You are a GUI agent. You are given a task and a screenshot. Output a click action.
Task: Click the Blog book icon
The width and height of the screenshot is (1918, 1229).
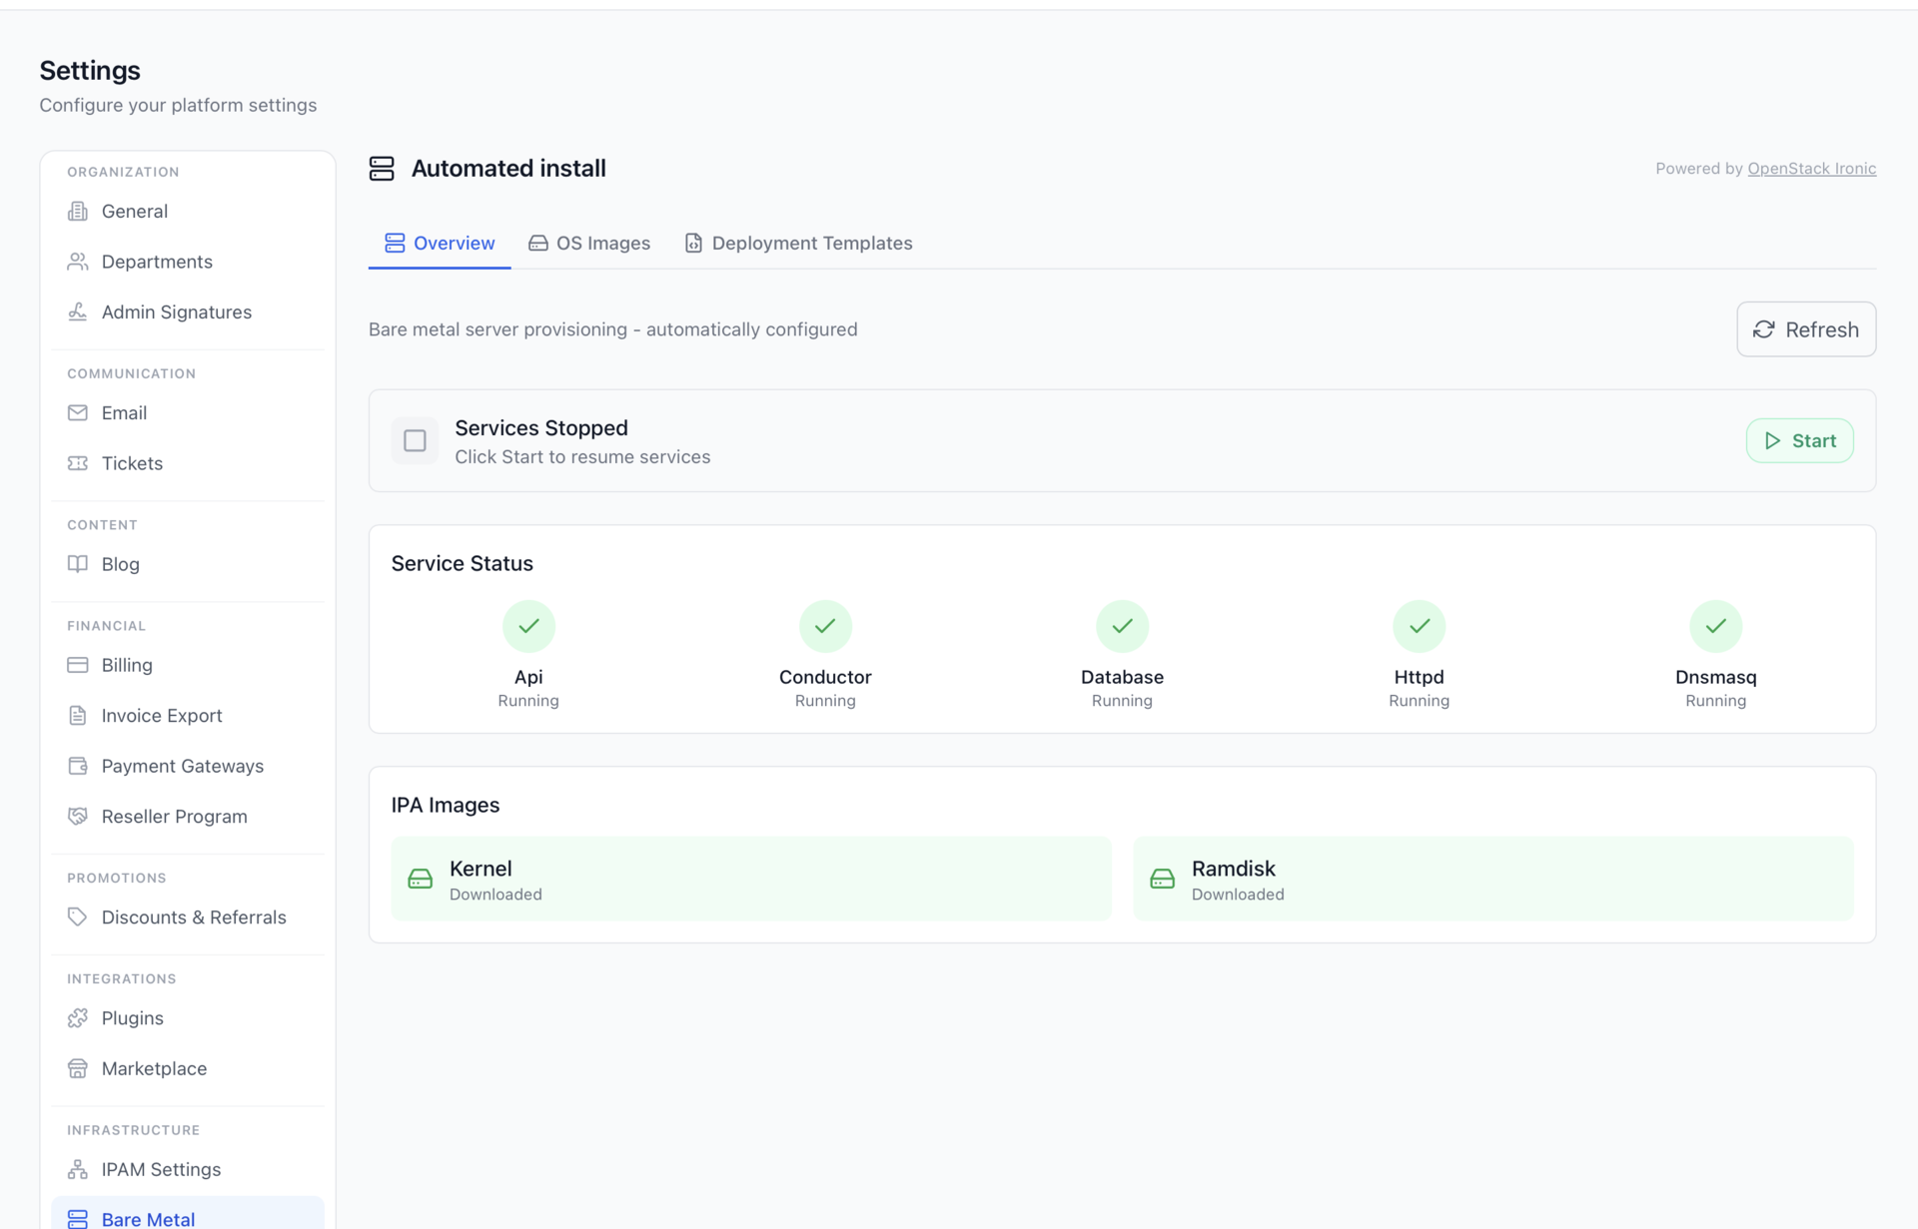[x=77, y=564]
